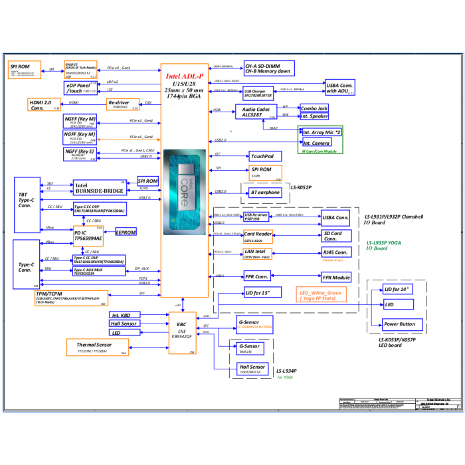Click the NGFF (Key E) WLAN/BT block

pyautogui.click(x=80, y=154)
